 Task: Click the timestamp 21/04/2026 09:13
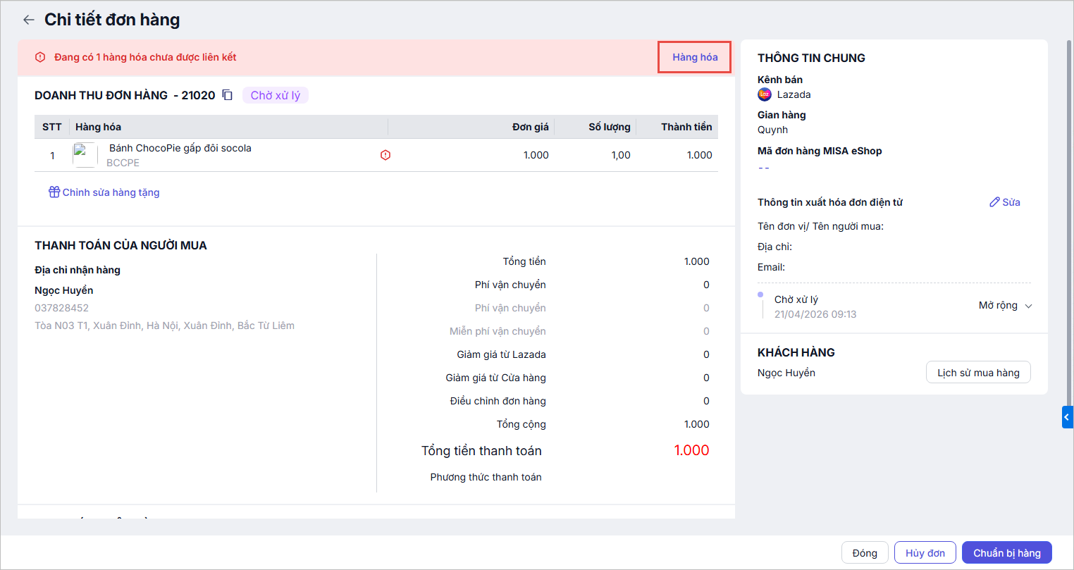tap(815, 314)
